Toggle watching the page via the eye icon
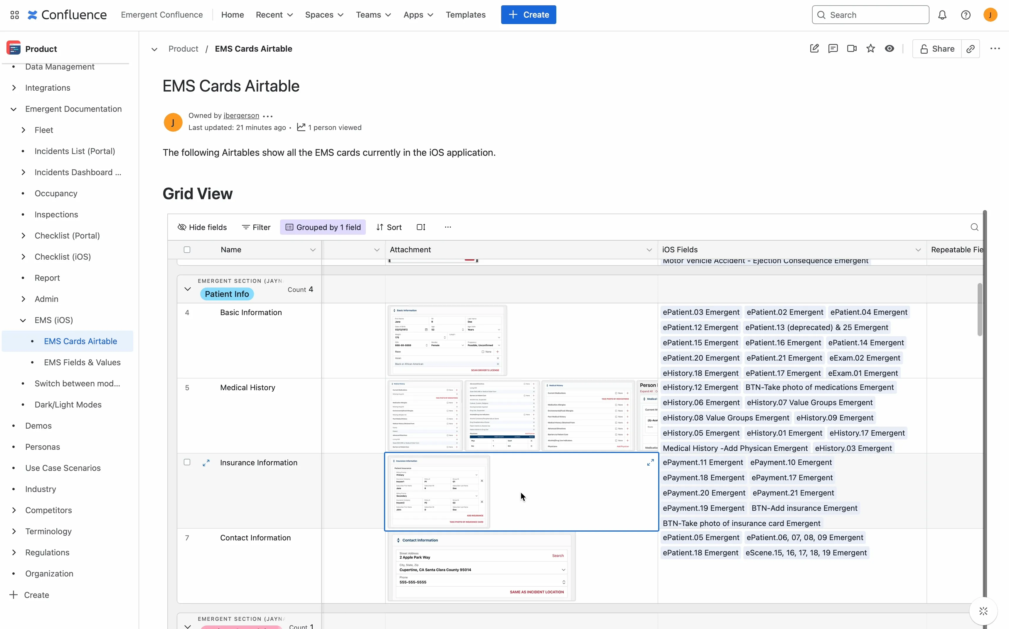Viewport: 1009px width, 629px height. pyautogui.click(x=890, y=48)
